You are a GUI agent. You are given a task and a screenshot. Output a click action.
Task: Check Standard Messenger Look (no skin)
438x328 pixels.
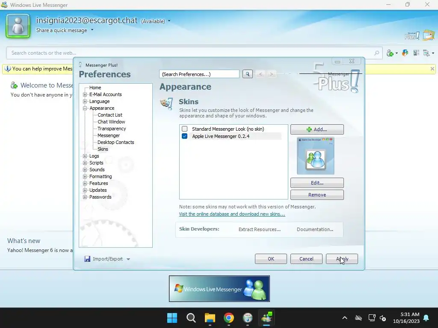click(x=184, y=129)
